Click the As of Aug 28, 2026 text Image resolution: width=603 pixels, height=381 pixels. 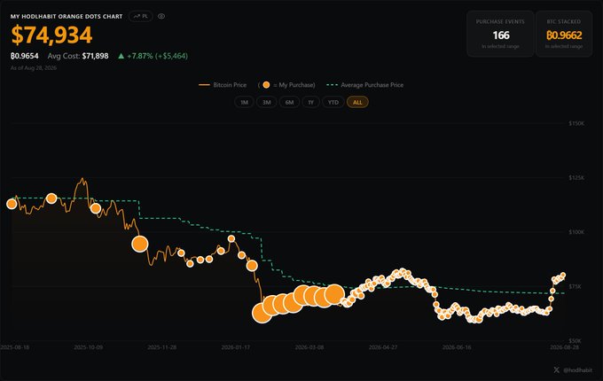tap(34, 68)
